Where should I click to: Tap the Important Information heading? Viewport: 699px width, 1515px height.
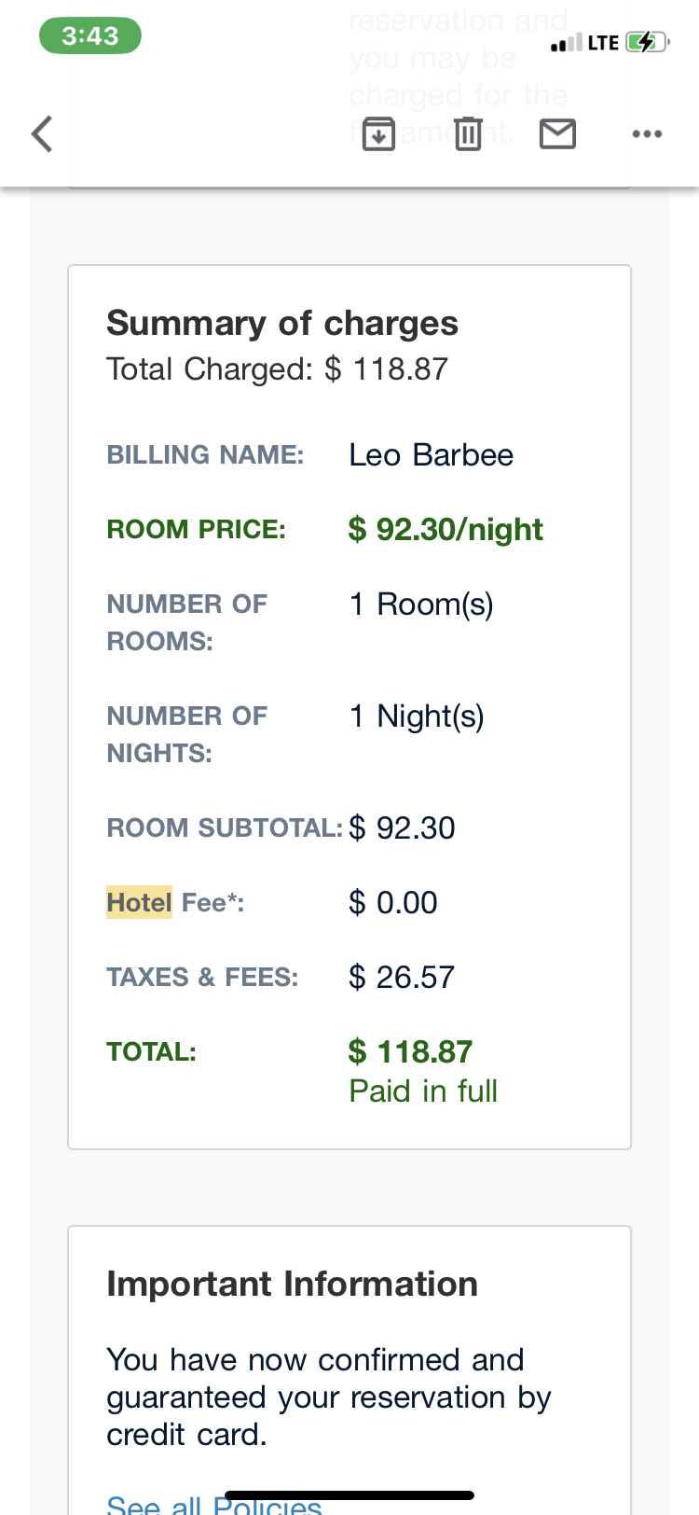[292, 1284]
